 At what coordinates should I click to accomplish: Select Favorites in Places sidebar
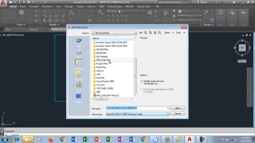tap(79, 76)
